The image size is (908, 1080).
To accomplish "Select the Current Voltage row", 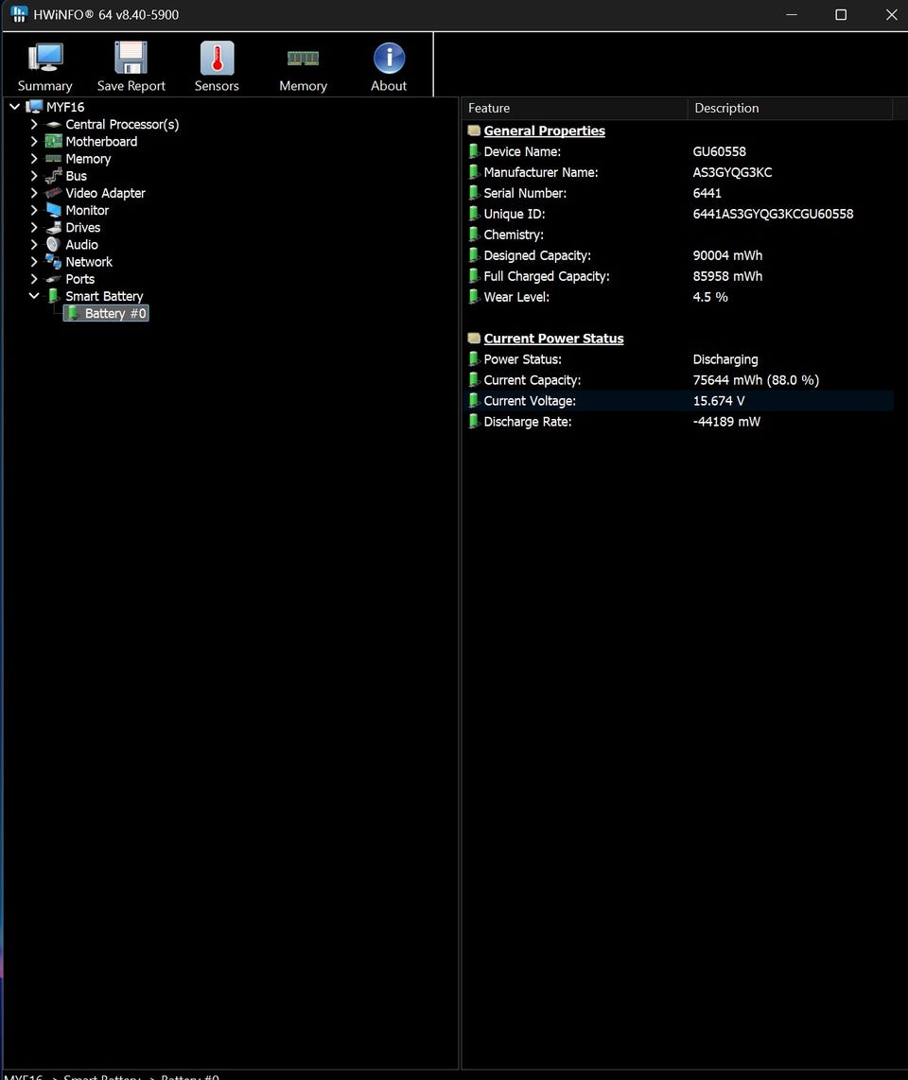I will (677, 401).
